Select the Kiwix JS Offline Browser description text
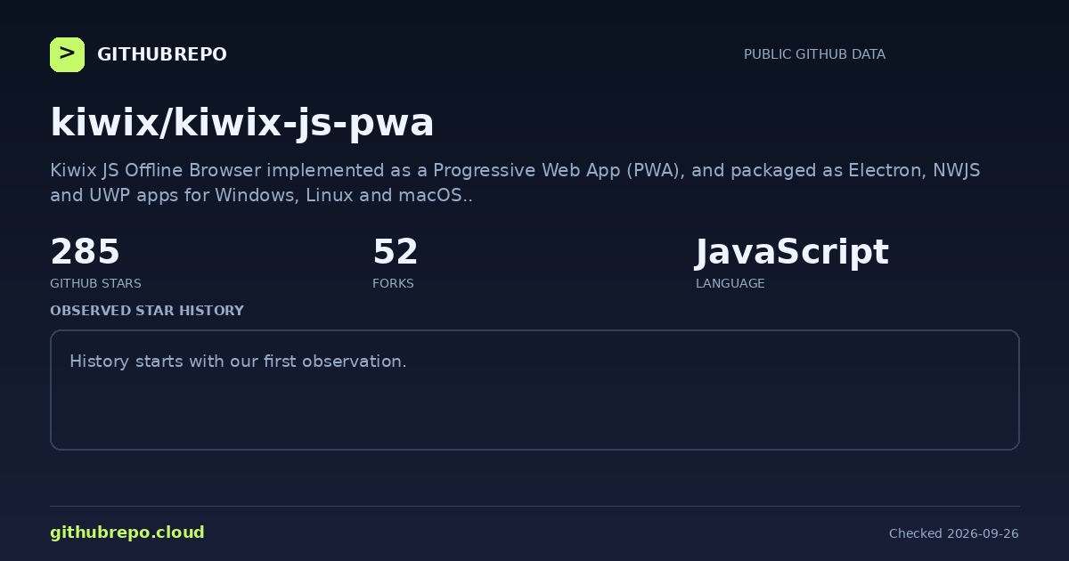This screenshot has width=1069, height=561. pyautogui.click(x=515, y=183)
